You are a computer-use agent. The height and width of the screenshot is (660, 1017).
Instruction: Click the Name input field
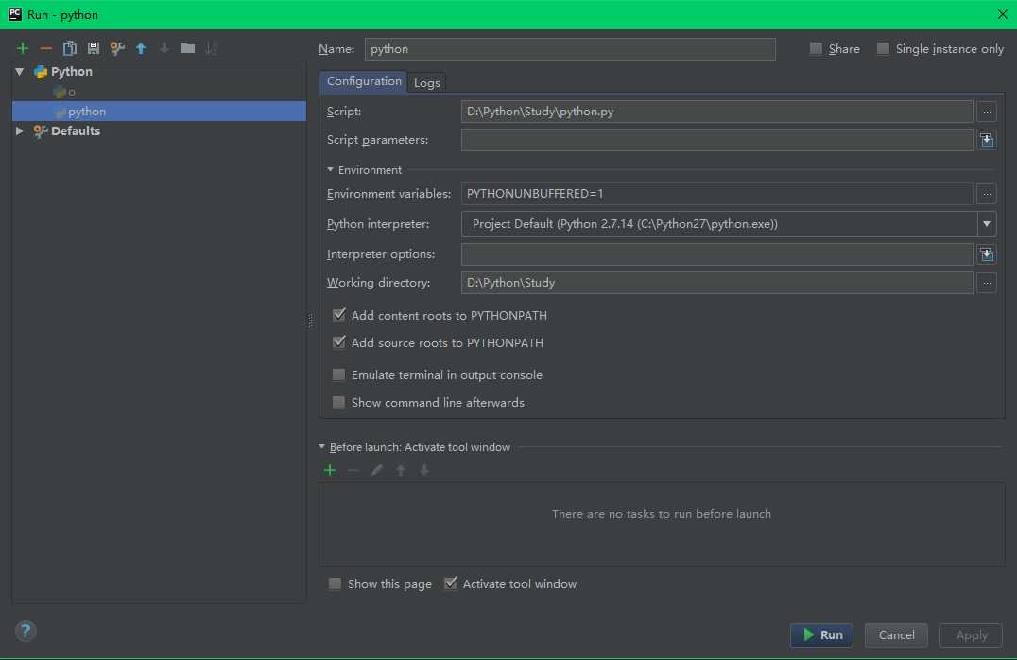pos(570,48)
